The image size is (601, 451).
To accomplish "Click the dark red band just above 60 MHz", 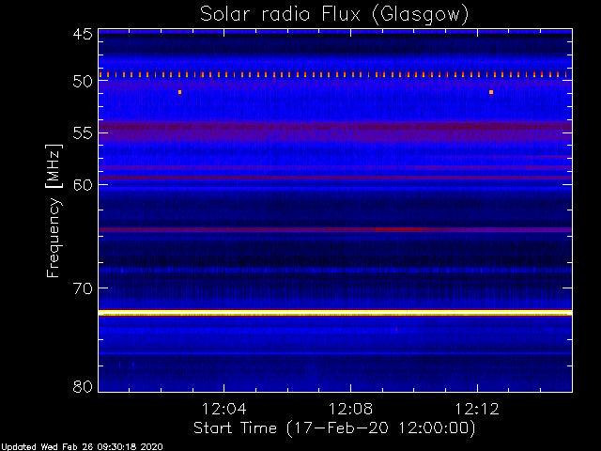I will tap(335, 178).
